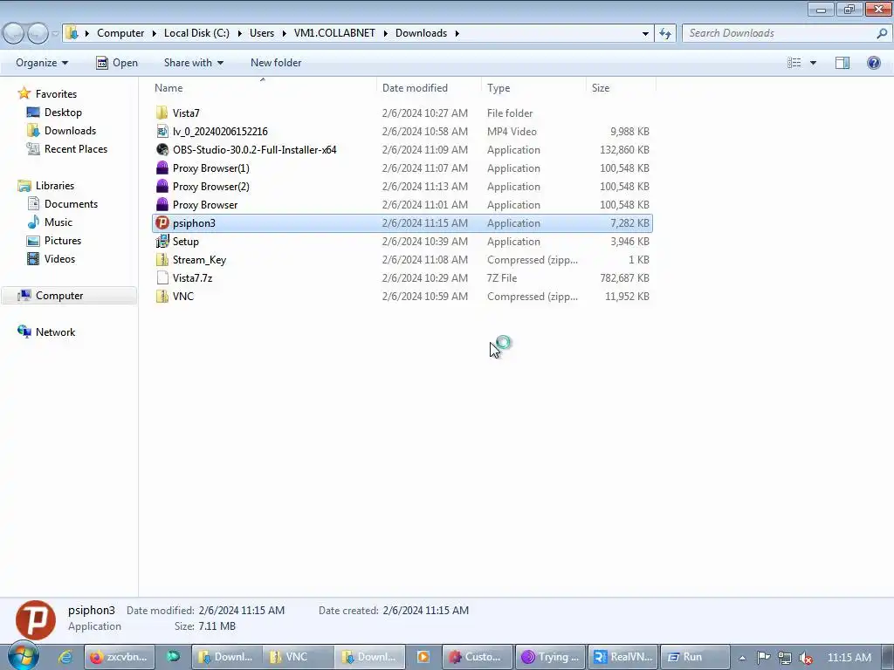The width and height of the screenshot is (894, 670).
Task: Switch to the Run taskbar window
Action: [695, 657]
